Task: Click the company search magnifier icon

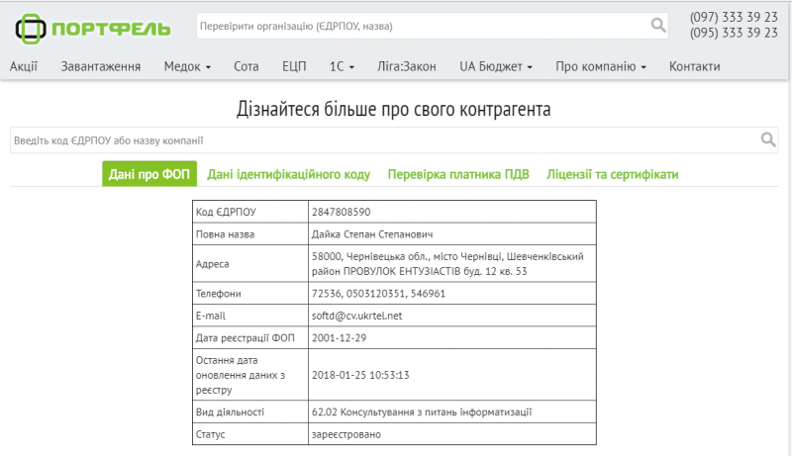Action: point(768,140)
